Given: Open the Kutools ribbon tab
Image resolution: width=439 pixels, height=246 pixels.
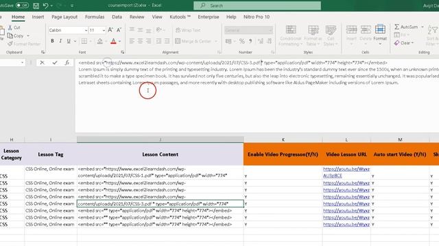Looking at the screenshot, I should (180, 17).
